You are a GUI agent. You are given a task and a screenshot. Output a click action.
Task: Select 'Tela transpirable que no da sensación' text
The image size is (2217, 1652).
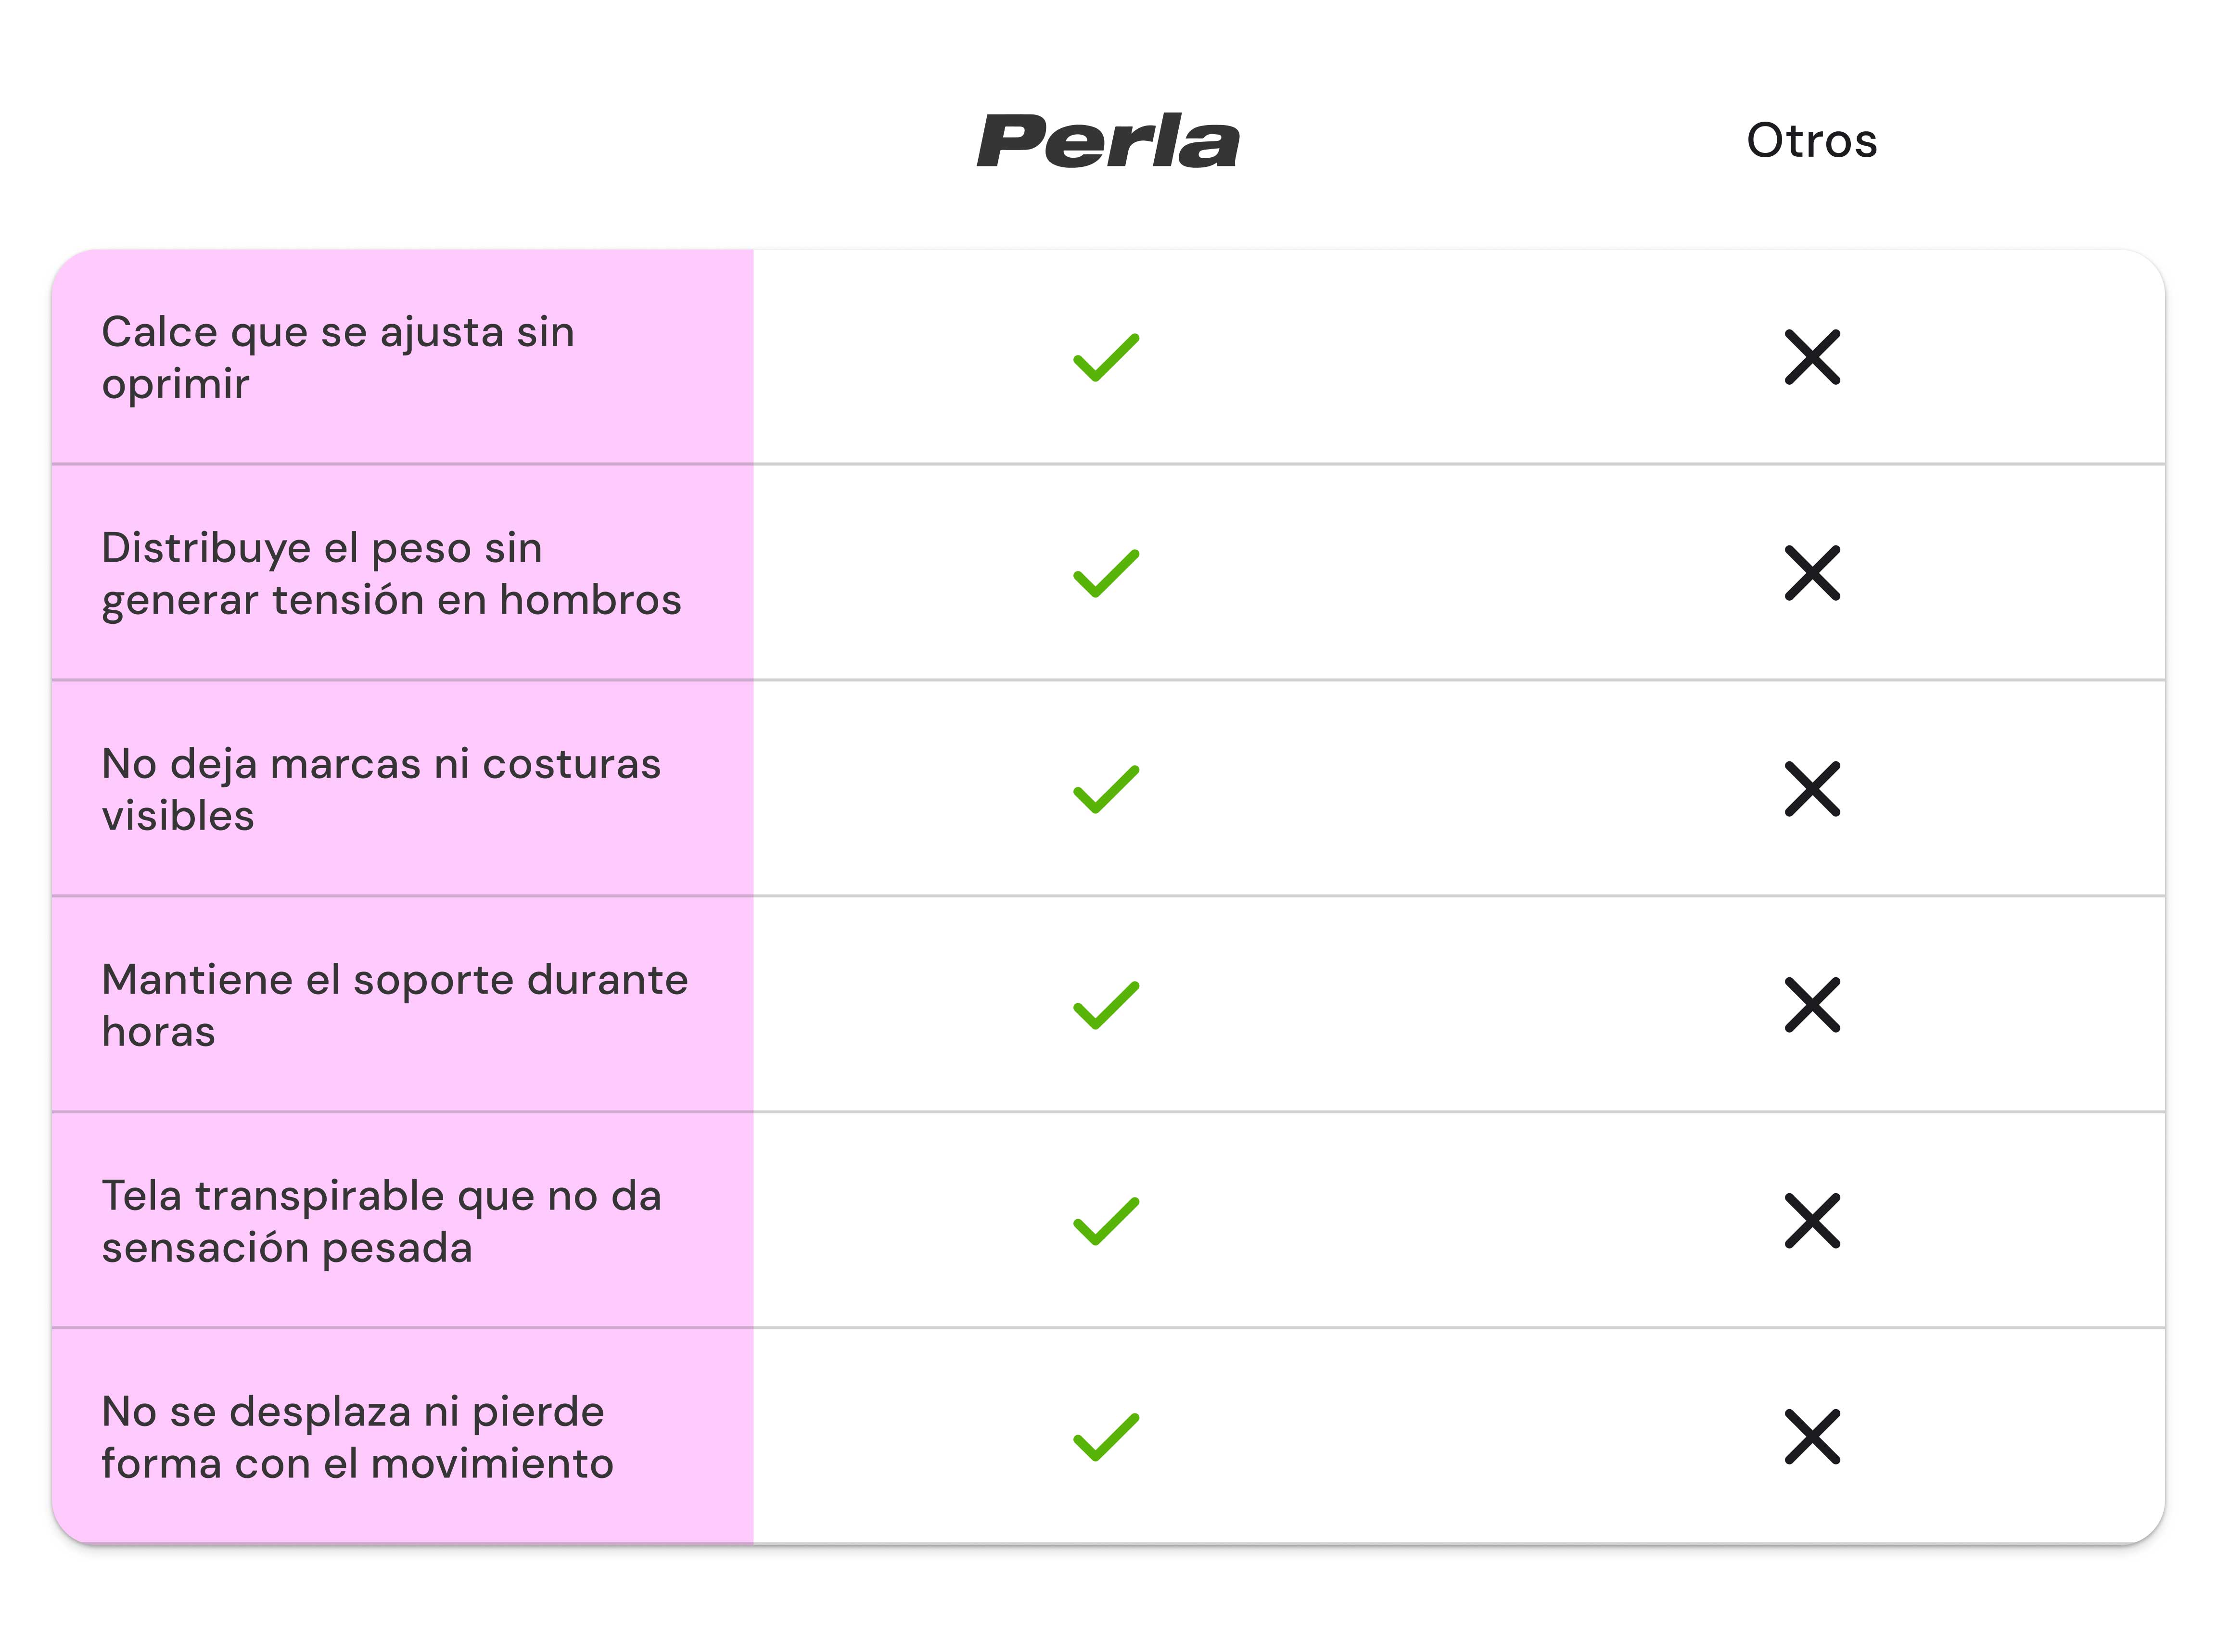coord(381,1222)
